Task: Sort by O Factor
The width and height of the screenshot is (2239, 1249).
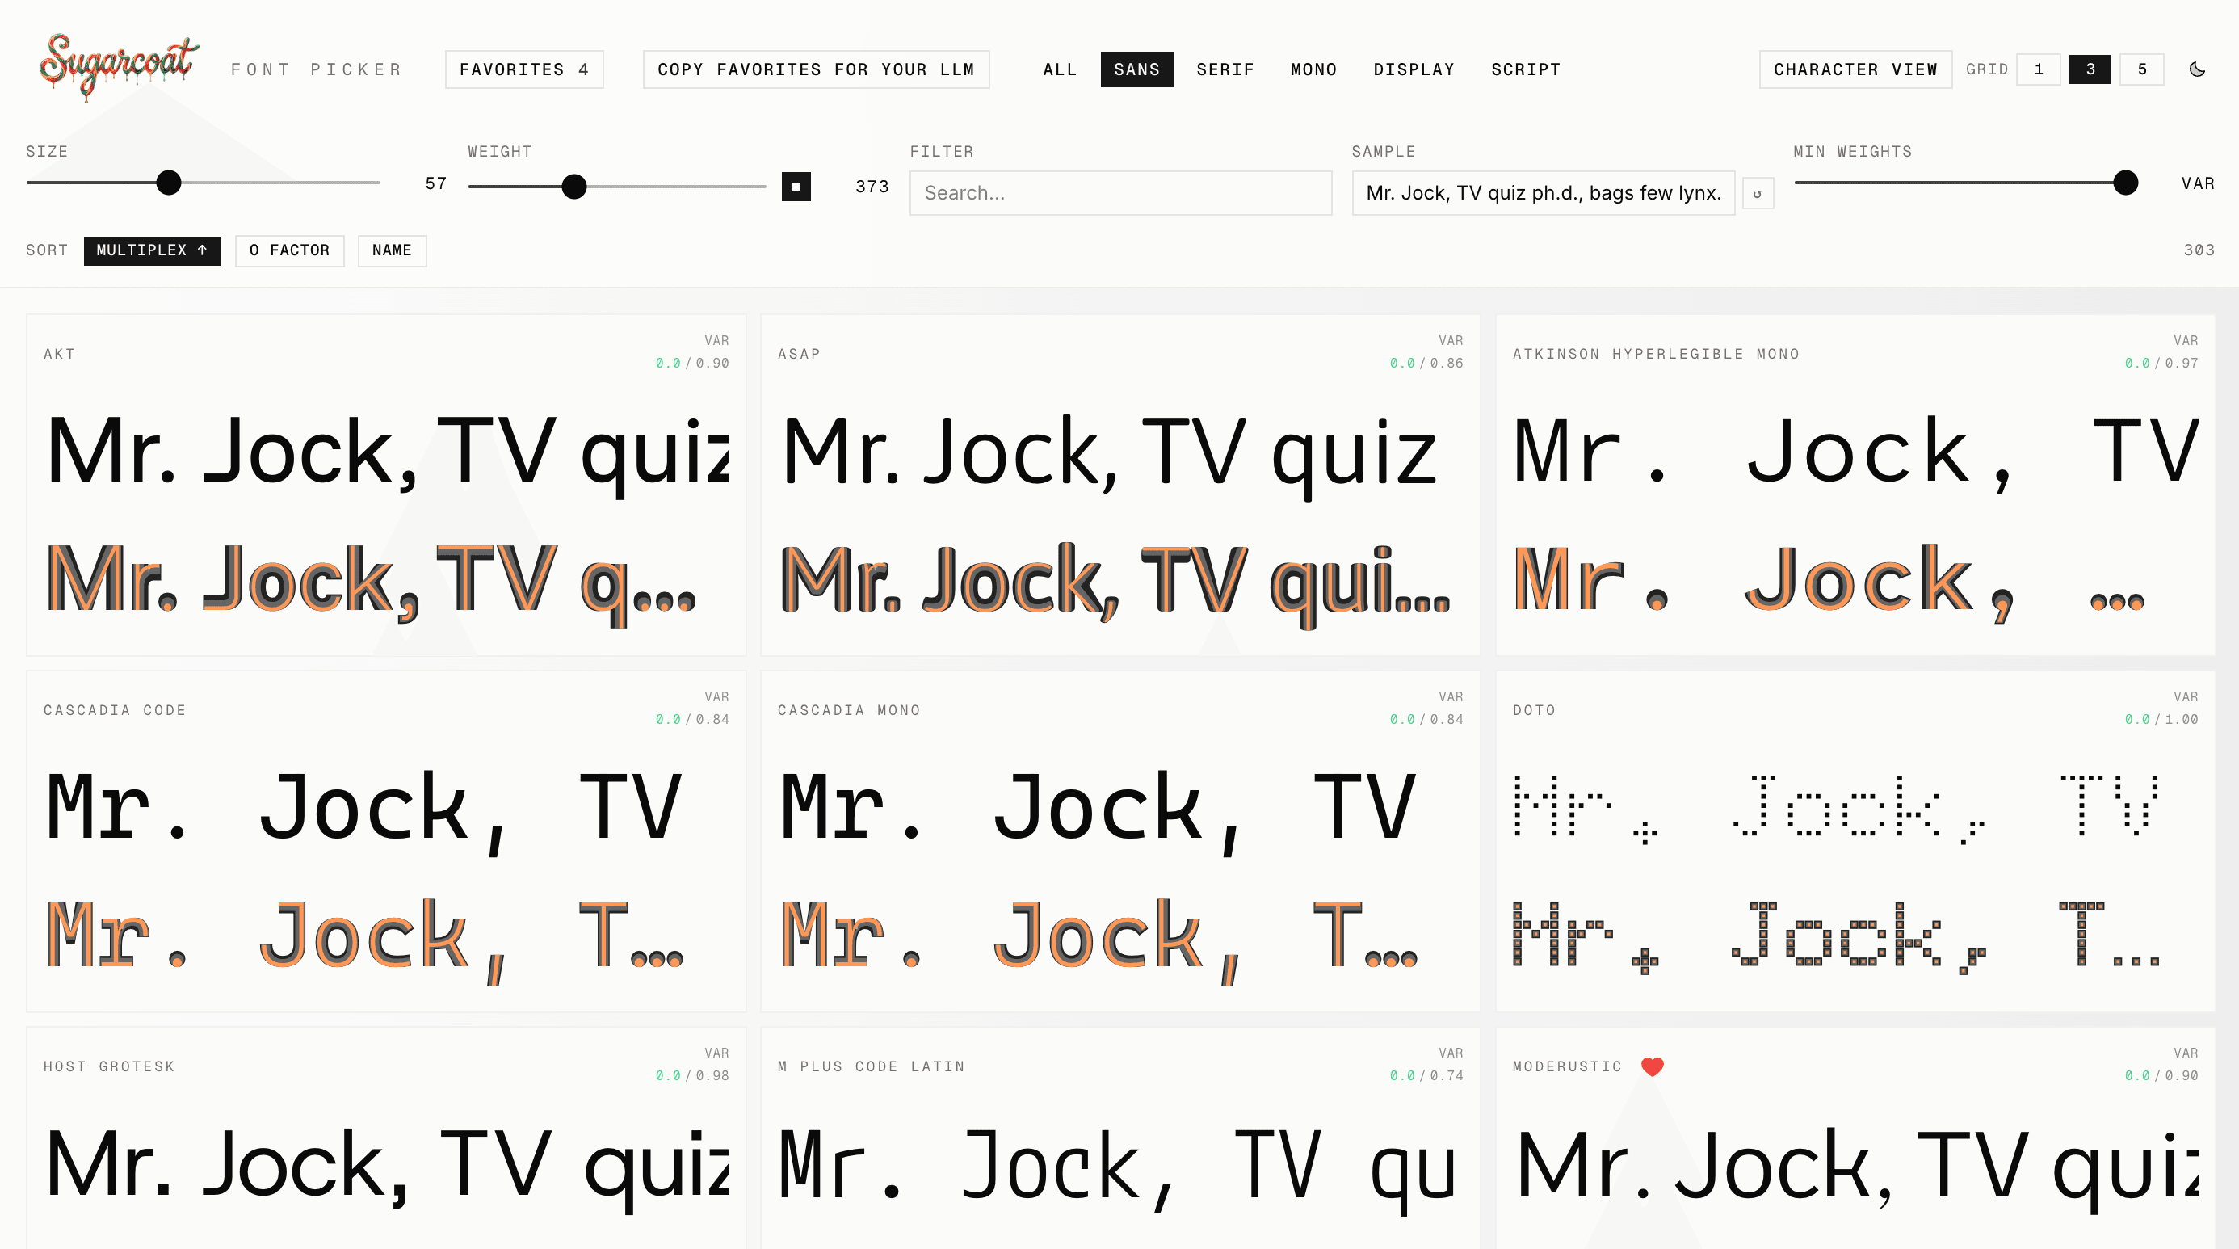Action: 289,250
